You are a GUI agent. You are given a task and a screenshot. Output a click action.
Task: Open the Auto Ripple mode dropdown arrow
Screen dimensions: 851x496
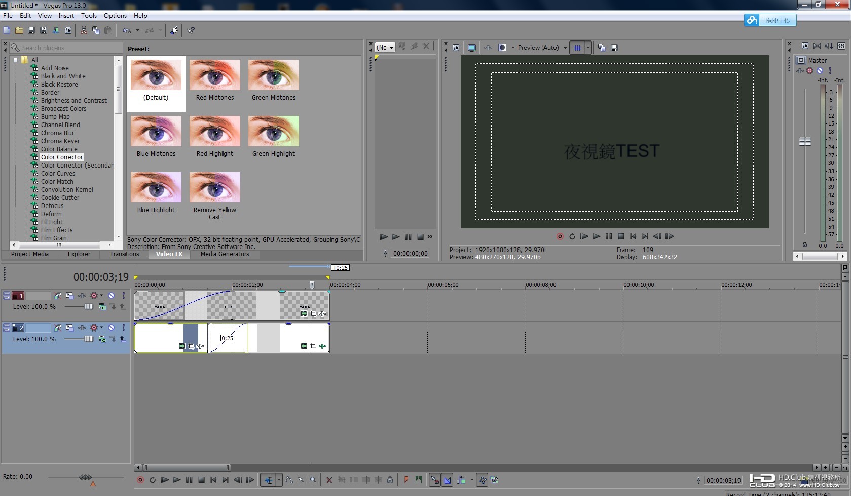tap(472, 480)
